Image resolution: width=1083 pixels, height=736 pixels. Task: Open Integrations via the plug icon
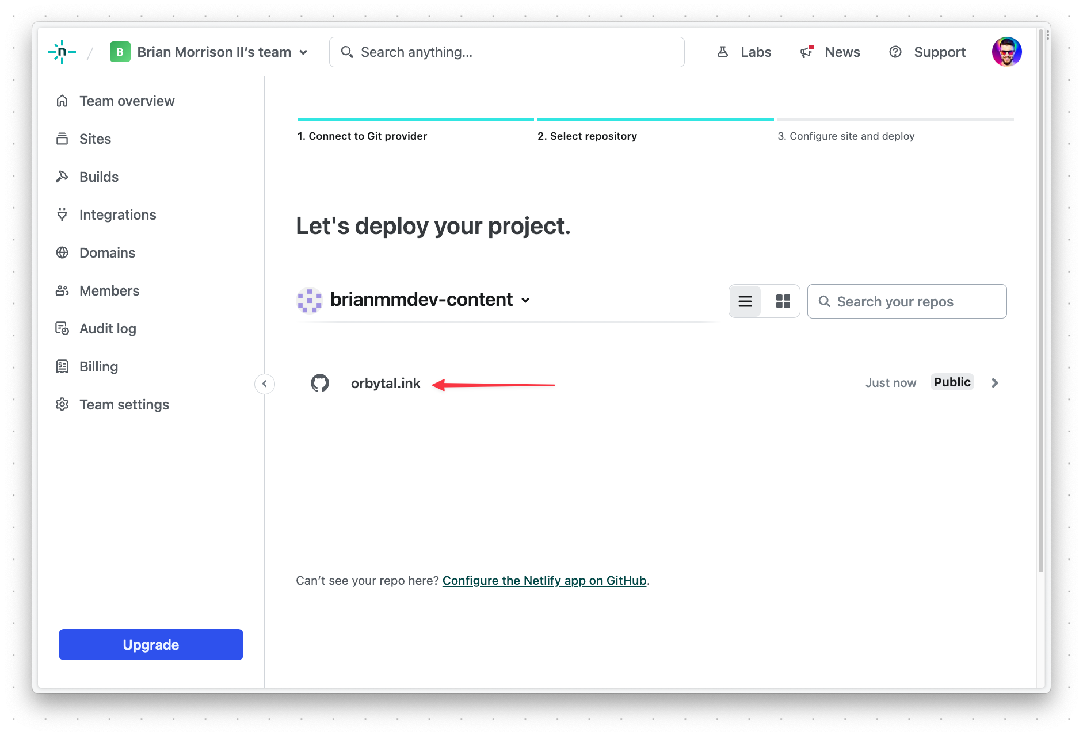pos(62,214)
